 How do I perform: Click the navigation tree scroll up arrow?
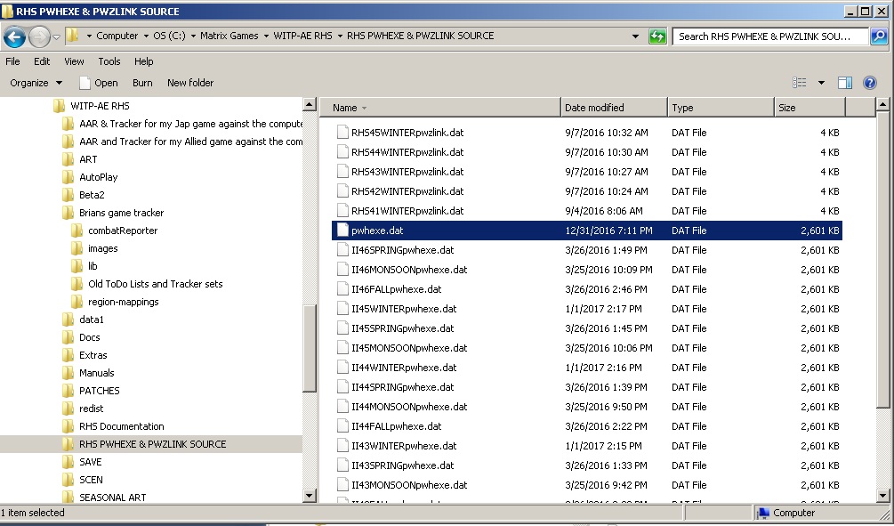[309, 104]
